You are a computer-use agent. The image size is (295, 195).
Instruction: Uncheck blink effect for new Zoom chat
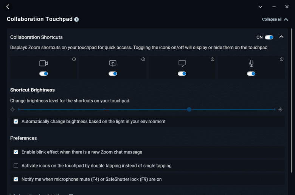point(16,152)
